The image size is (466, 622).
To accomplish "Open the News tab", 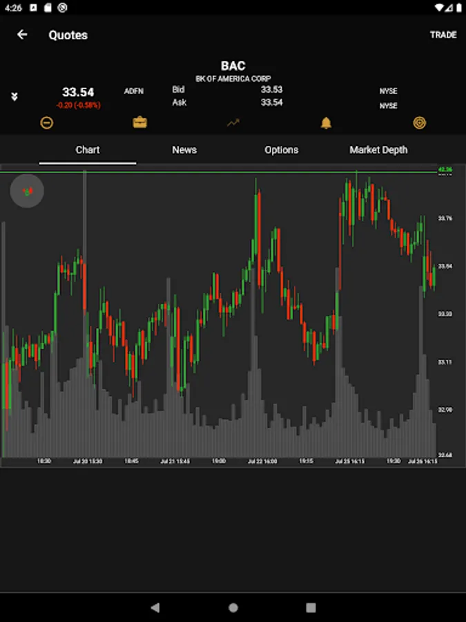I will coord(184,150).
